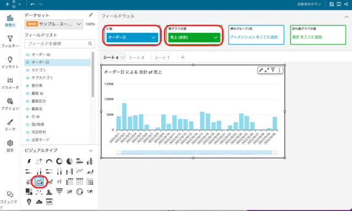Select the tree map visual type
The width and height of the screenshot is (352, 211).
29,191
